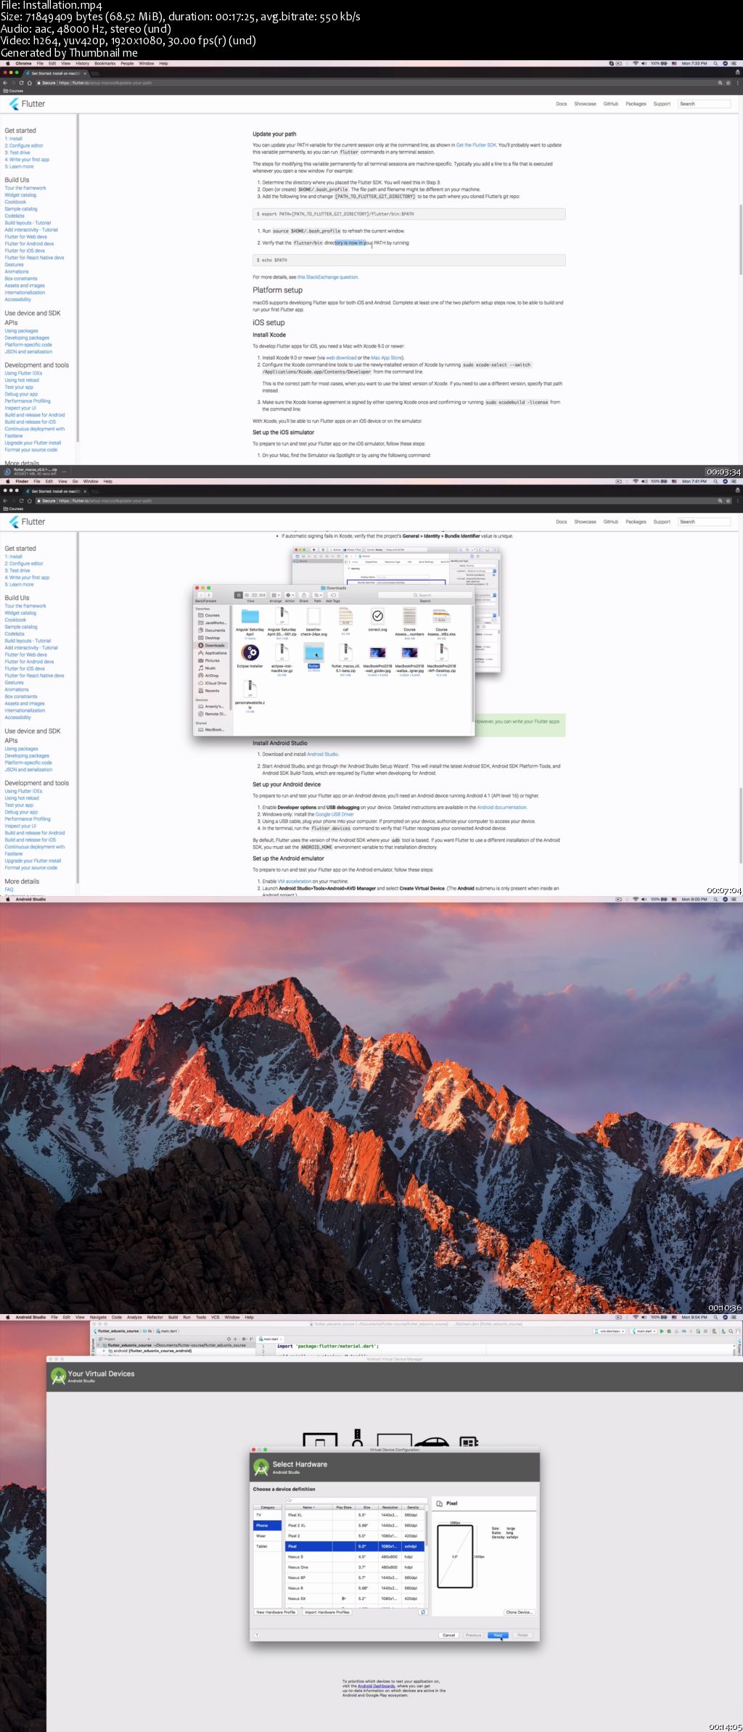Open Finder Arrange dropdown
The width and height of the screenshot is (743, 1732).
[x=275, y=595]
